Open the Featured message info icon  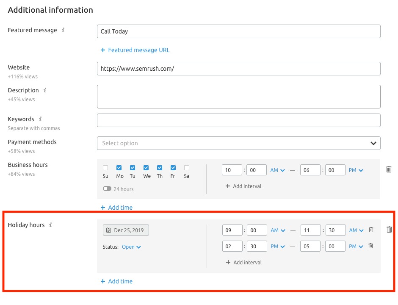tap(63, 30)
